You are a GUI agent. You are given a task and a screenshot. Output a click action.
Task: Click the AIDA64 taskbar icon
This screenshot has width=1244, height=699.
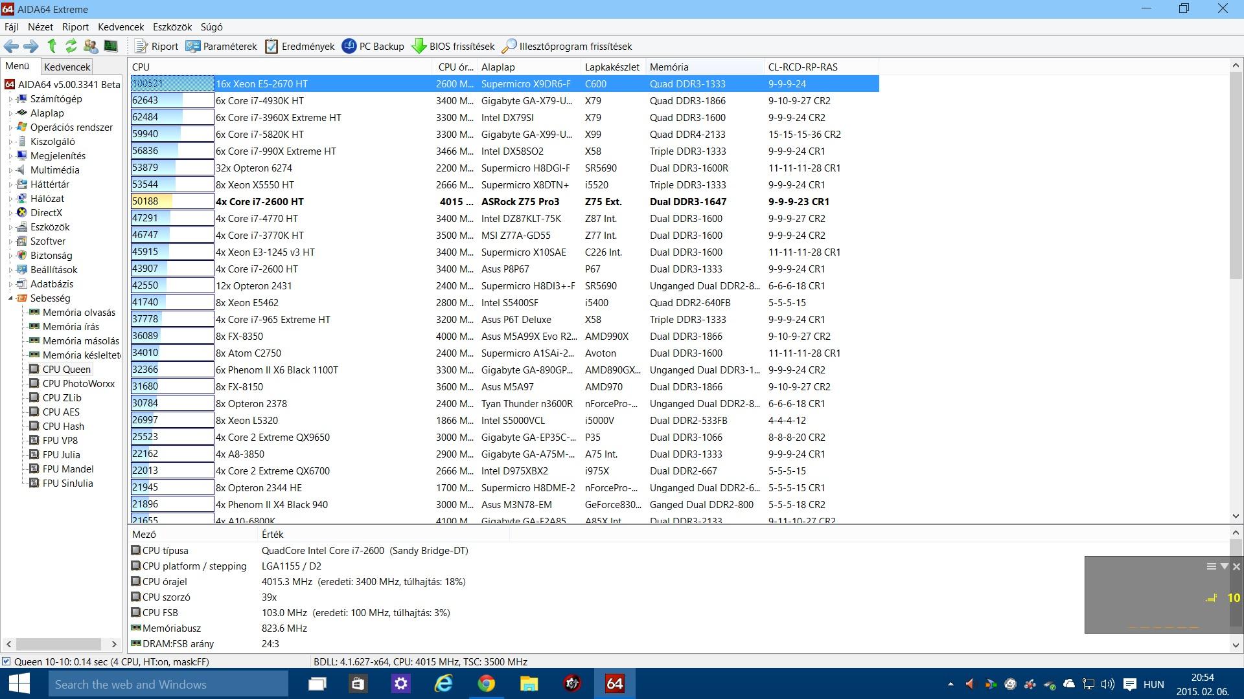pyautogui.click(x=614, y=684)
